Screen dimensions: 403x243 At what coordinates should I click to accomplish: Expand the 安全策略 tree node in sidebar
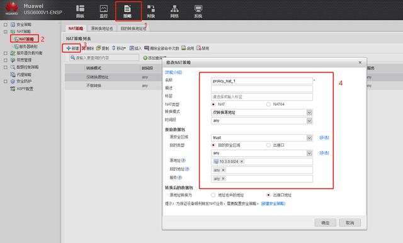point(6,25)
